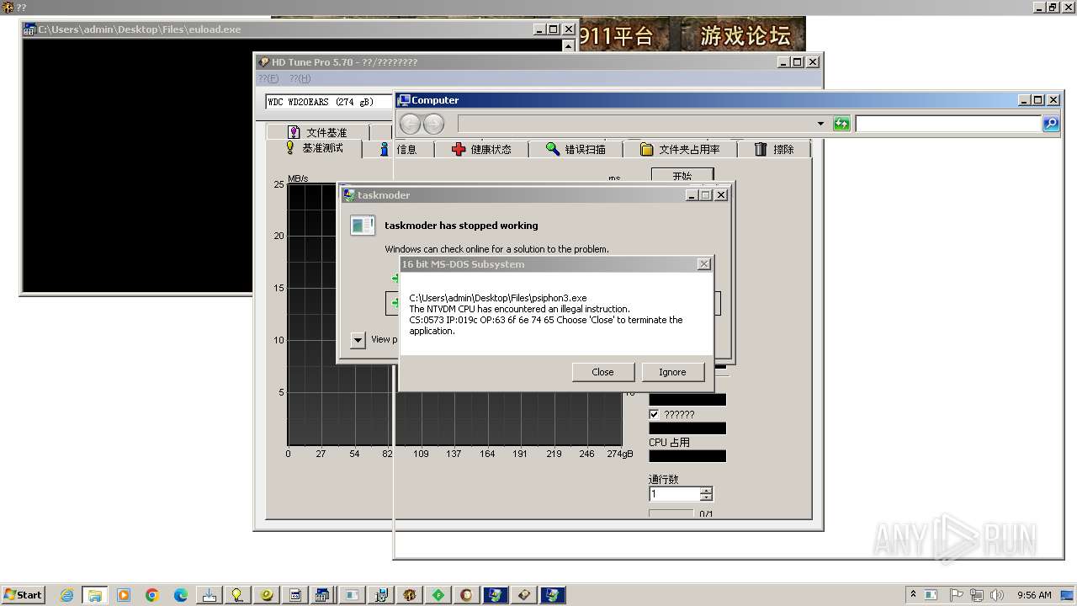Click the 通行数 number field

pos(675,494)
